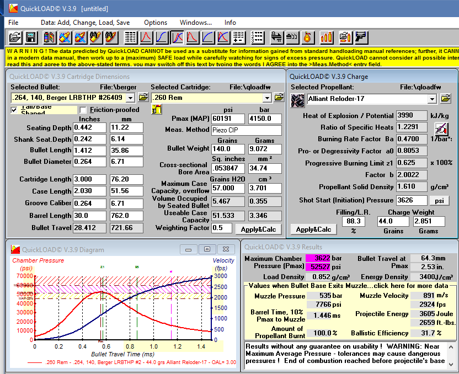Open the Data: Add, Change, Load, Save menu
The image size is (459, 374).
pos(85,23)
